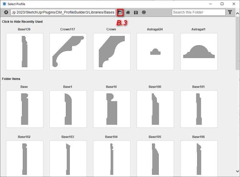Click the Base100 label text

click(155, 87)
